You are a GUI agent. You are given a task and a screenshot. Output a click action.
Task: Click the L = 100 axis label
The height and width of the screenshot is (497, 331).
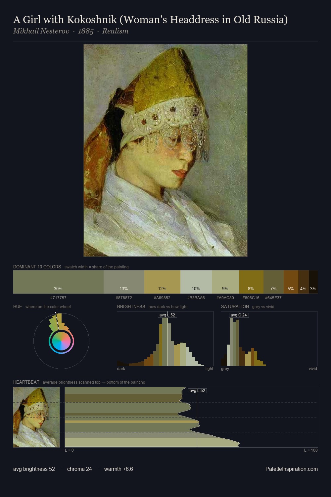coord(311,450)
